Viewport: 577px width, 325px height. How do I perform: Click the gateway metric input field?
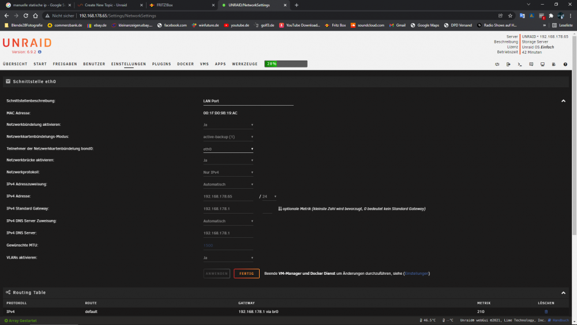(x=268, y=209)
